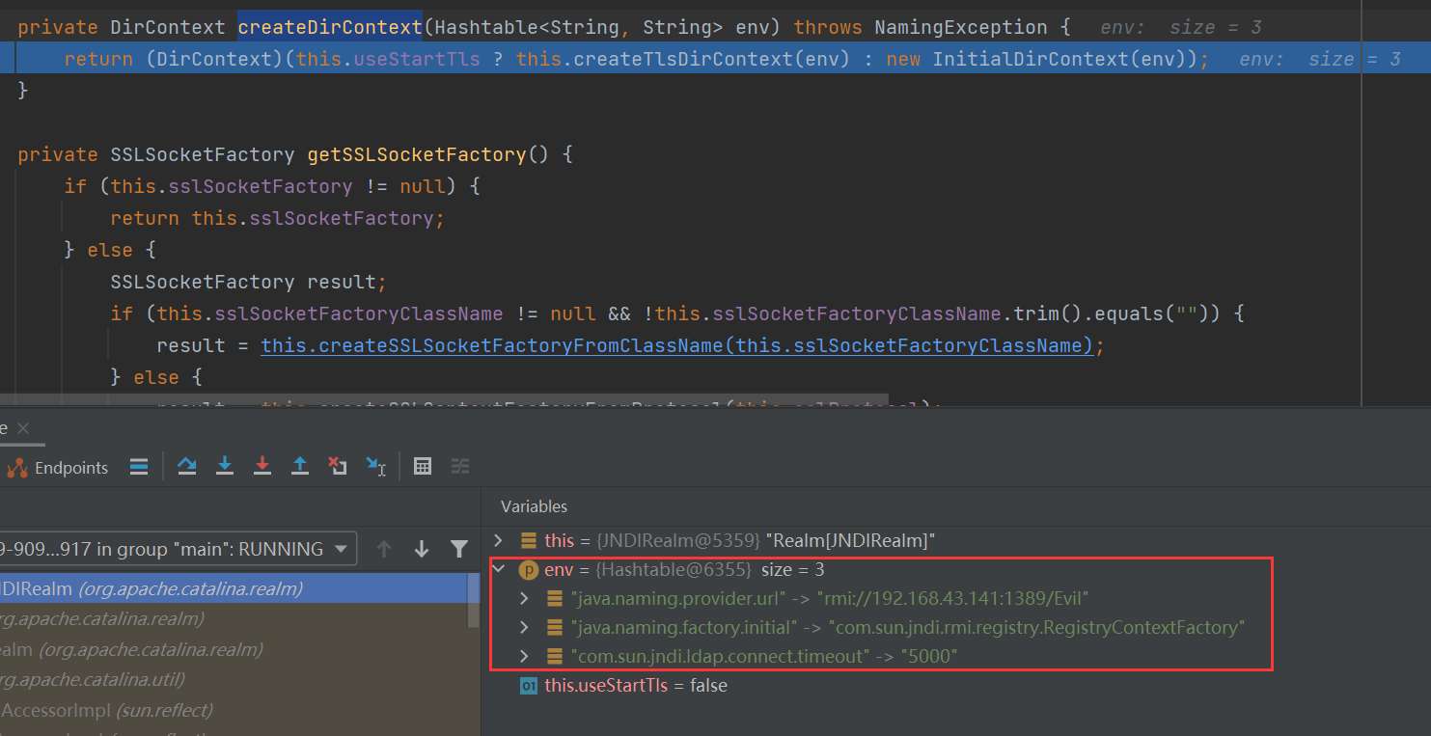Click the Step Out up-arrow icon
This screenshot has width=1431, height=736.
(300, 466)
